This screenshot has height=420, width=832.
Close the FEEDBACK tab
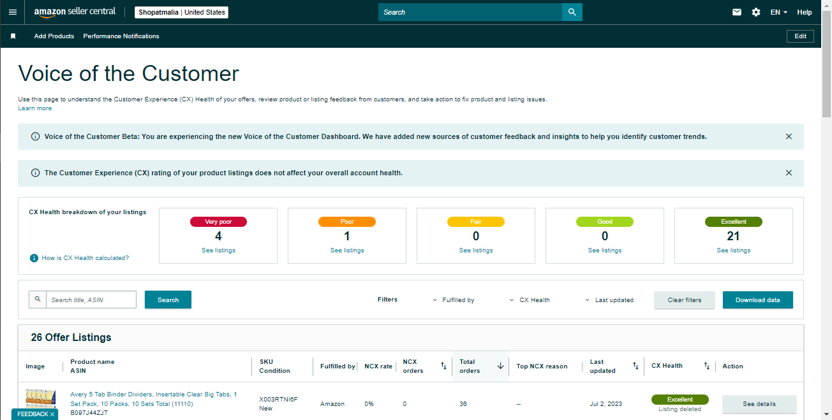click(52, 414)
